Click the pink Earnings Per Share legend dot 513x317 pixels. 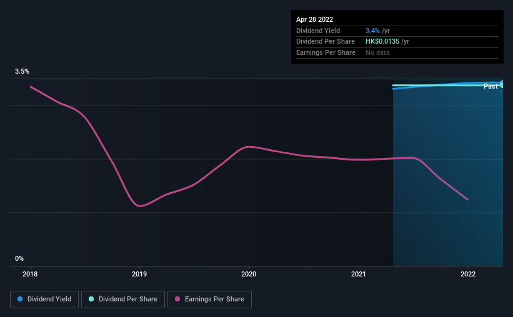[177, 300]
